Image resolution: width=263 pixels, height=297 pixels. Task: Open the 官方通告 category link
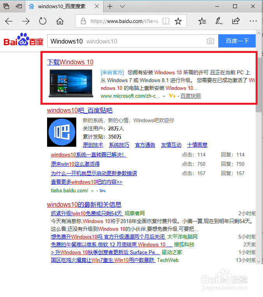point(145,145)
